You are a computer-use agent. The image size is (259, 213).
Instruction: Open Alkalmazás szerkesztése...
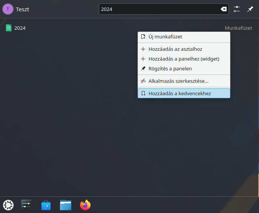coord(184,81)
